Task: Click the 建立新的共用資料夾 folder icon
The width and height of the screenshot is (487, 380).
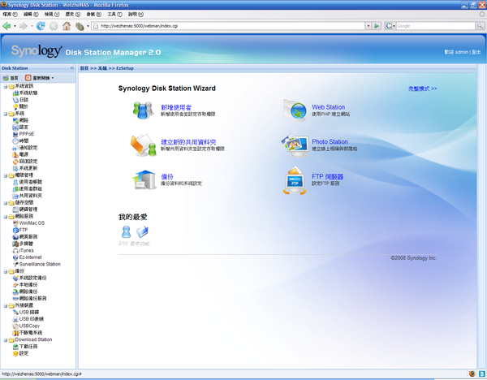Action: (x=143, y=145)
